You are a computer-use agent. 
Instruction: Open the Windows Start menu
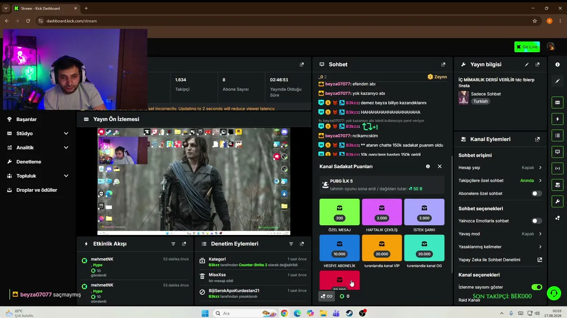coord(205,313)
